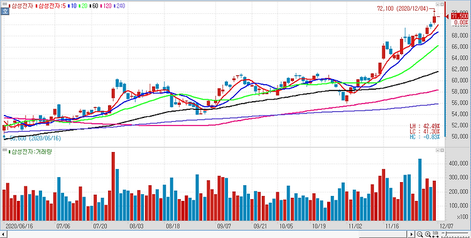
Task: Click the HC : -0.83% label
Action: click(x=425, y=137)
